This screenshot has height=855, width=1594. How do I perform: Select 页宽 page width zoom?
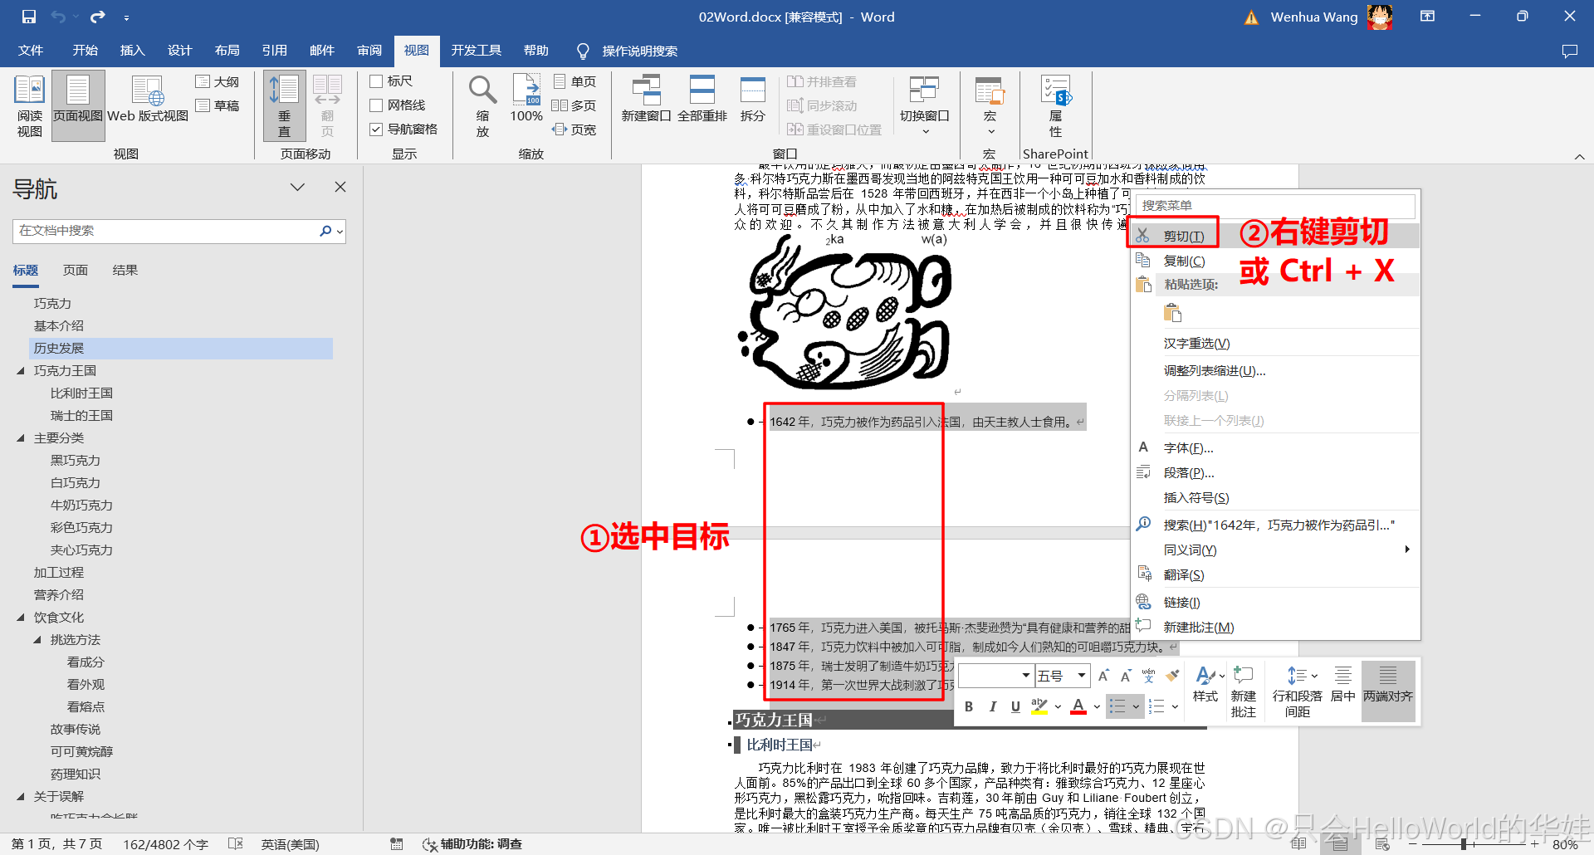(575, 129)
